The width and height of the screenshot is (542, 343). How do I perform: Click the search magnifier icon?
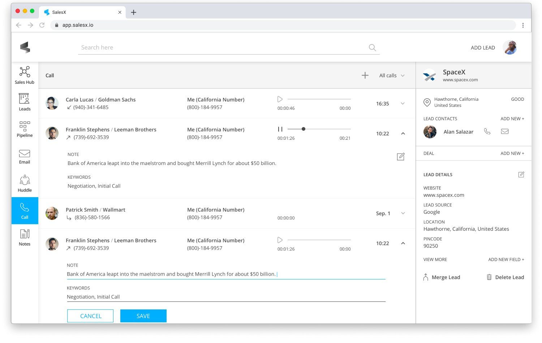(x=372, y=48)
